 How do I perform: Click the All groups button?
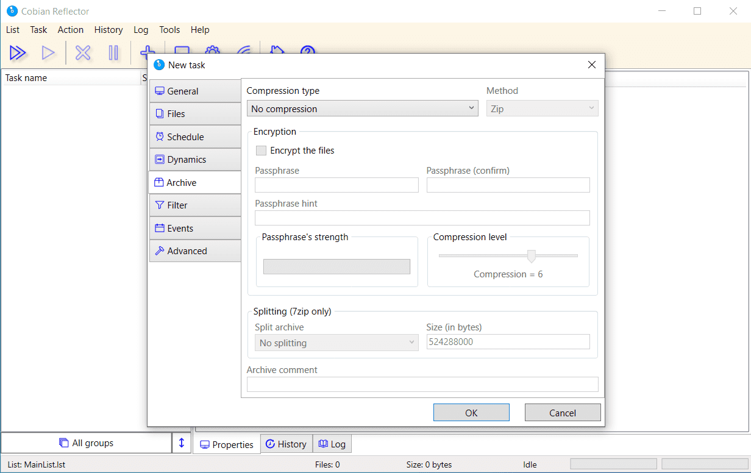point(87,443)
